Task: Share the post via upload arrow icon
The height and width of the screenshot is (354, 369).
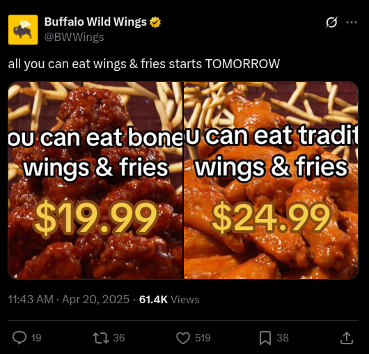Action: (347, 338)
